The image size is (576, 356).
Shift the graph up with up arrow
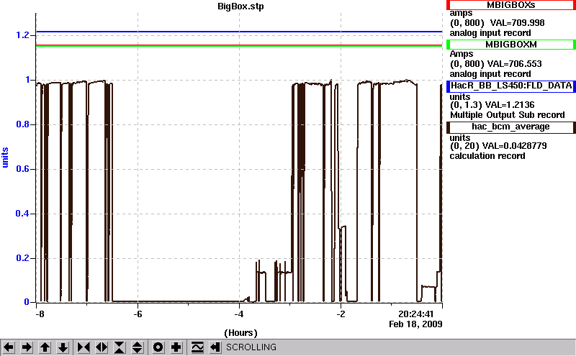45,347
